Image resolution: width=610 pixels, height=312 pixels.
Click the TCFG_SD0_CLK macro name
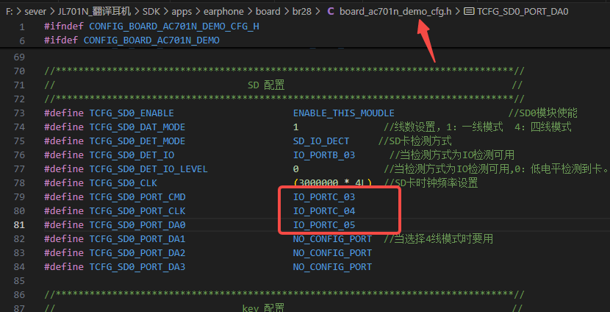(123, 183)
